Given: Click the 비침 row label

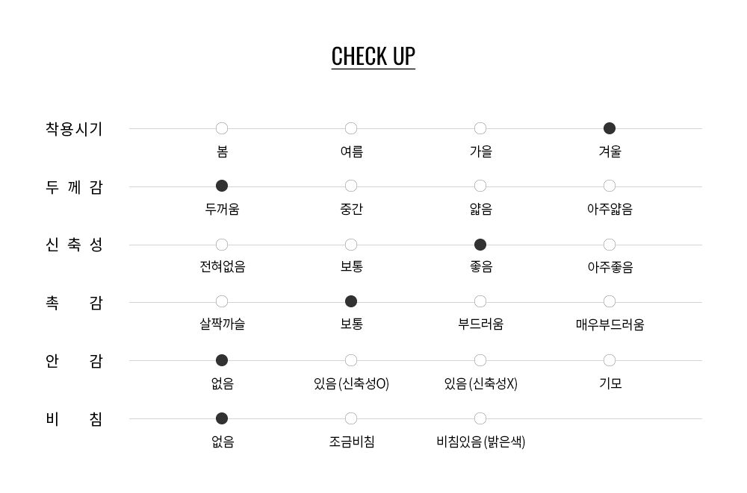Looking at the screenshot, I should 74,419.
